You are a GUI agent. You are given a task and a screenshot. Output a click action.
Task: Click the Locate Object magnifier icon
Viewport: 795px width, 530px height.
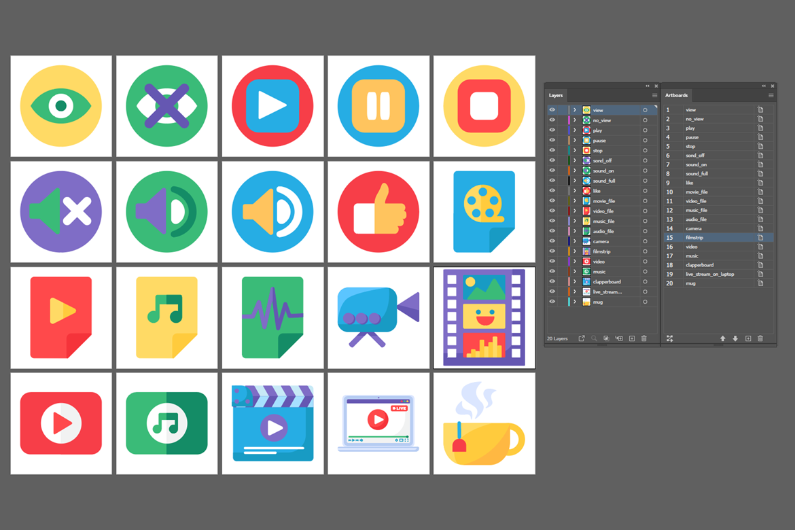tap(595, 338)
